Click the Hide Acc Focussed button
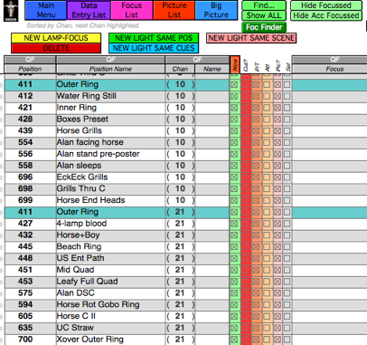 (x=326, y=15)
